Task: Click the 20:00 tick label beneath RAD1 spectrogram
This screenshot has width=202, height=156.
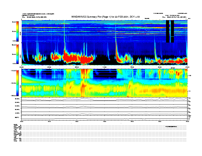Action: [160, 67]
